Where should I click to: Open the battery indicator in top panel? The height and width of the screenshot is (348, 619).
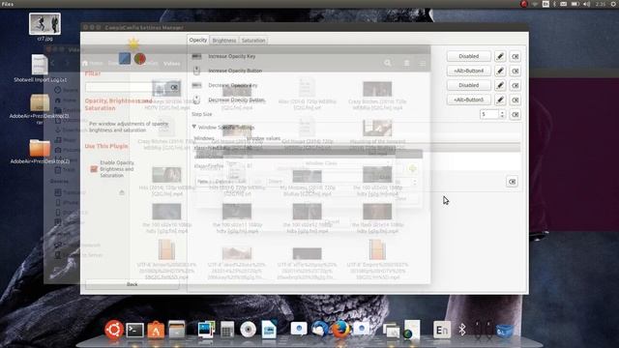click(575, 4)
